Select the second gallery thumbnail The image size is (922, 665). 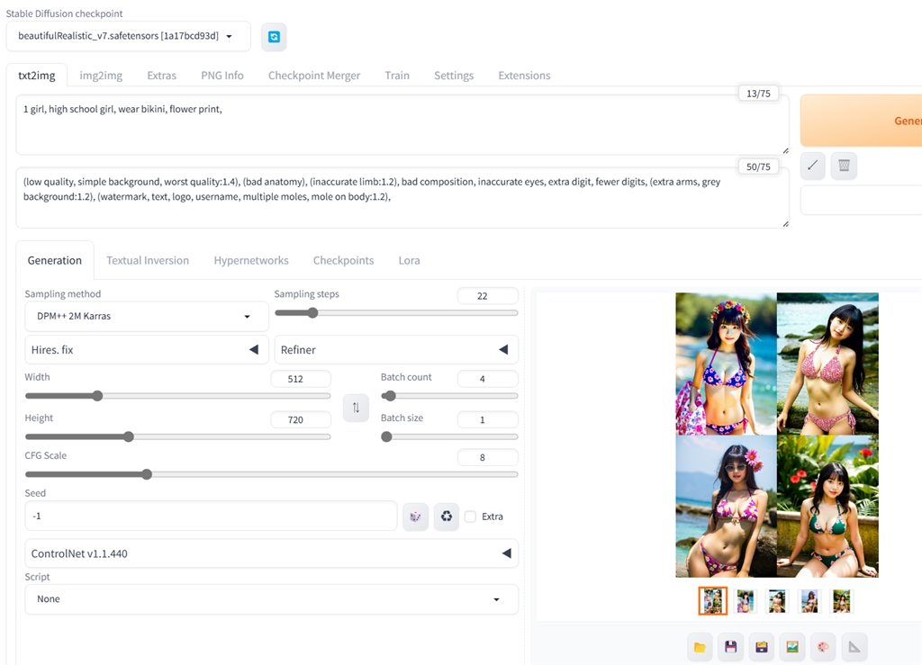746,601
